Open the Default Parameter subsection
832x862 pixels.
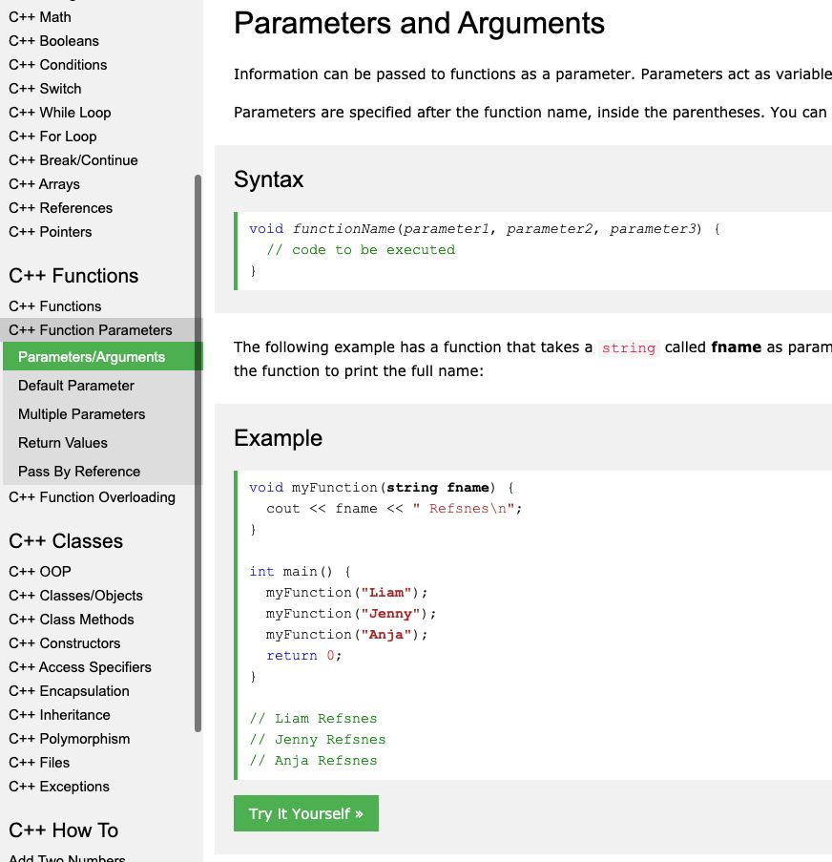pos(76,386)
